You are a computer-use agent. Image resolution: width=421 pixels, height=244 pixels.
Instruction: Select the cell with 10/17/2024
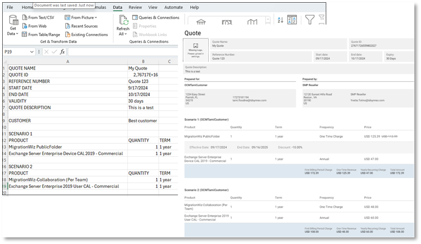pos(143,94)
